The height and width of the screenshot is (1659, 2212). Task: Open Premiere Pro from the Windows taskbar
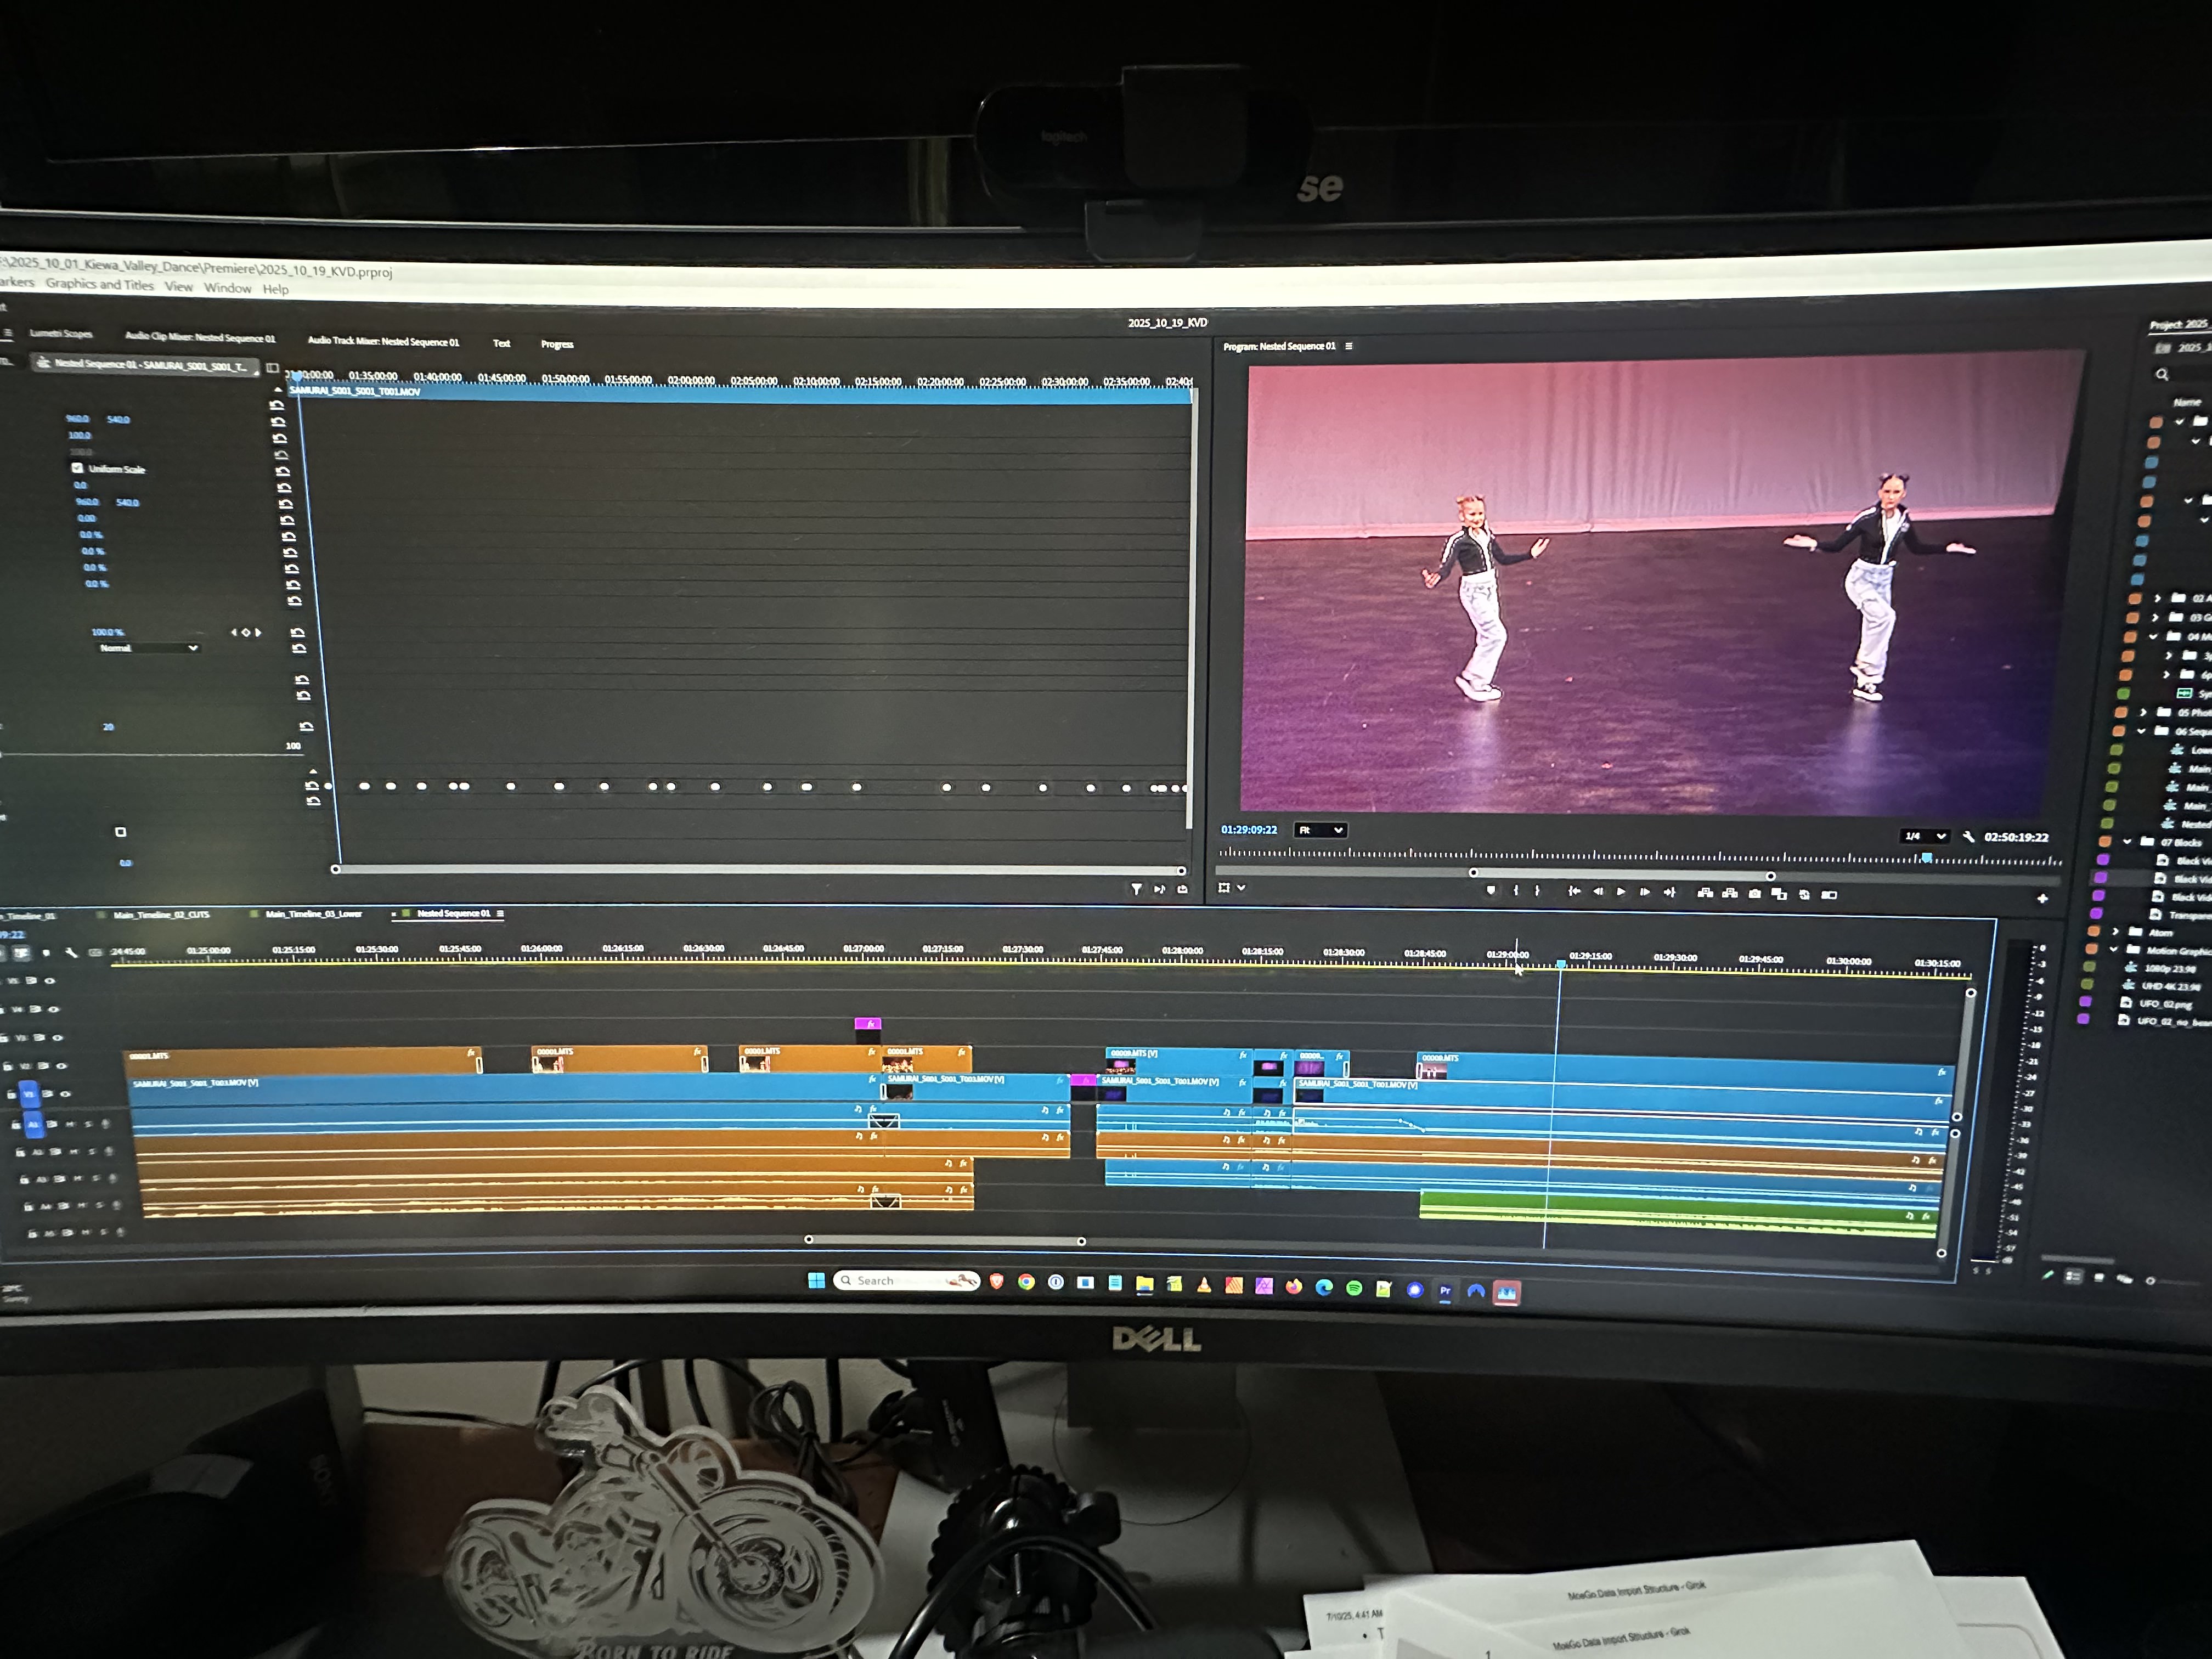click(1445, 1291)
